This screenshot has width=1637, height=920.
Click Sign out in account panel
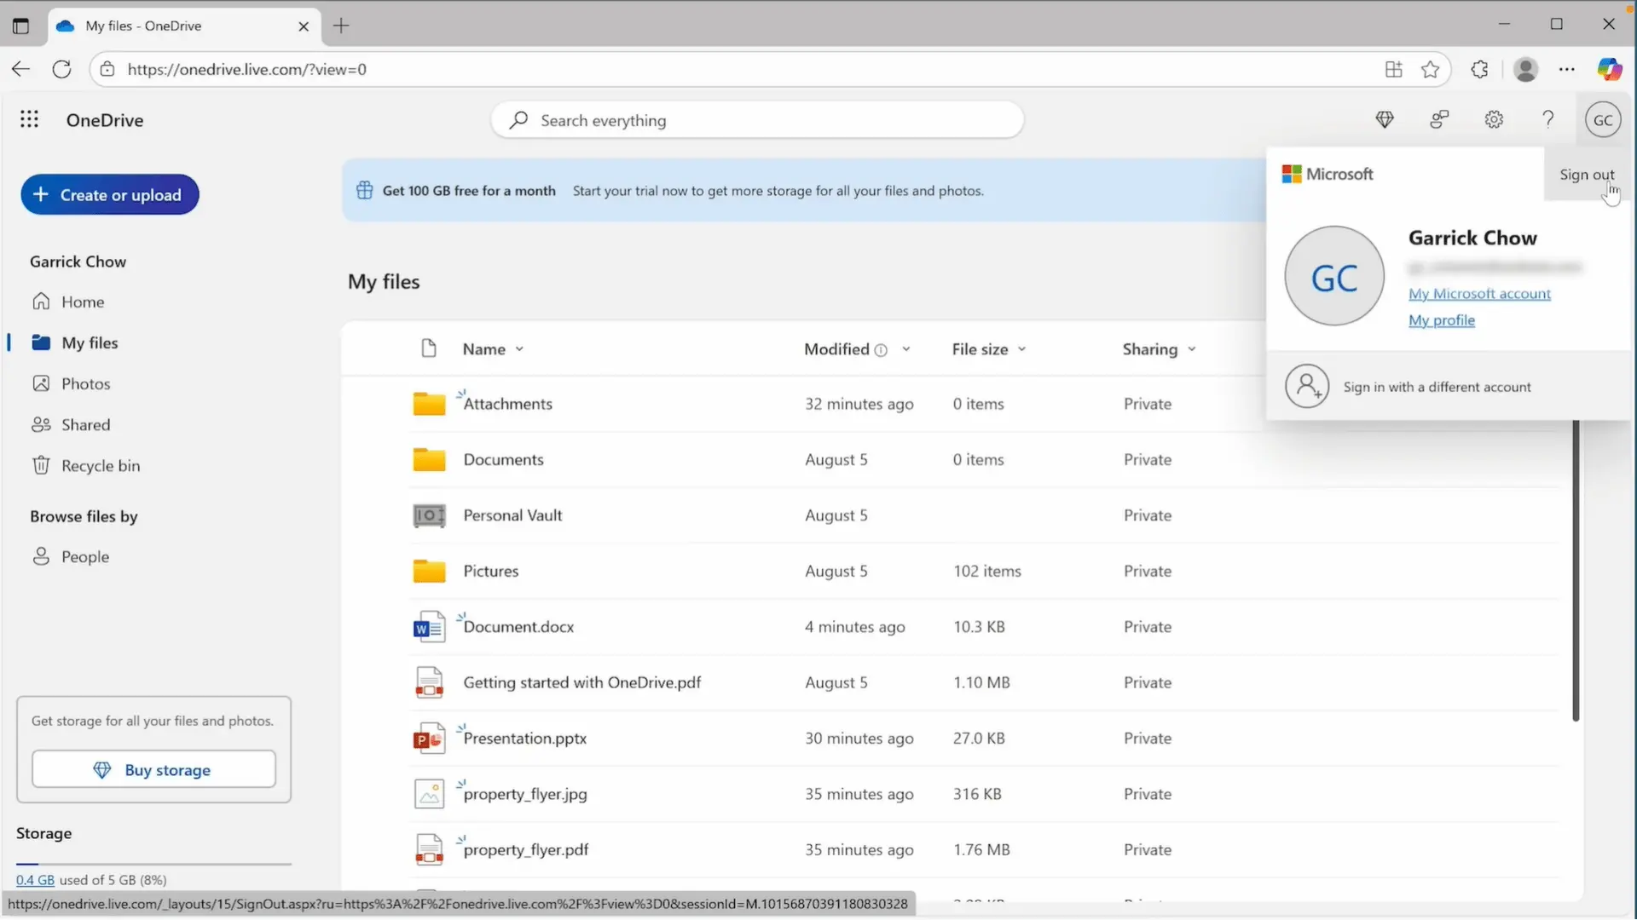pos(1587,175)
